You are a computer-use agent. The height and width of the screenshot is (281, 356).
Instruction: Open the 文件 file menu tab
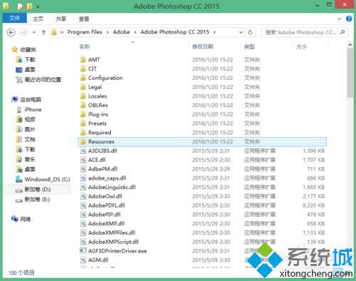click(x=14, y=19)
